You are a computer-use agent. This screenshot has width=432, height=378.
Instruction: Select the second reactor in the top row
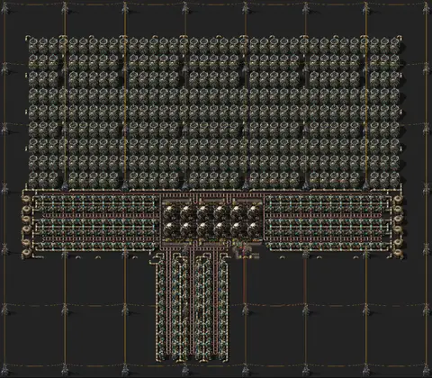[x=188, y=212]
